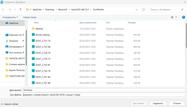Click Новая папка in the toolbar
Viewport: 187px width, 107px height.
pos(30,17)
